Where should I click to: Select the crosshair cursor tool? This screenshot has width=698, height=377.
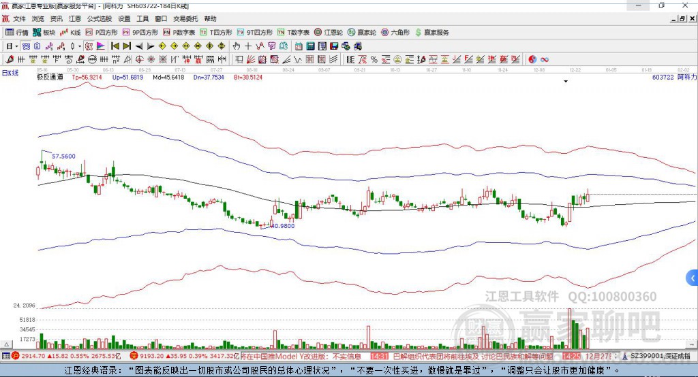248,46
